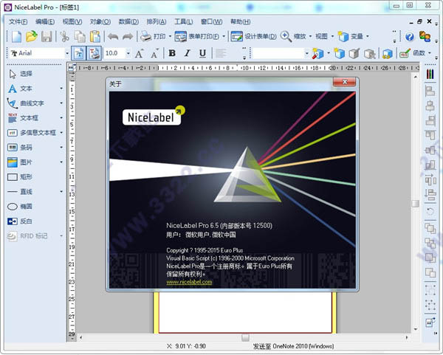Select the 直线 line tool
This screenshot has height=355, width=443.
coord(20,192)
